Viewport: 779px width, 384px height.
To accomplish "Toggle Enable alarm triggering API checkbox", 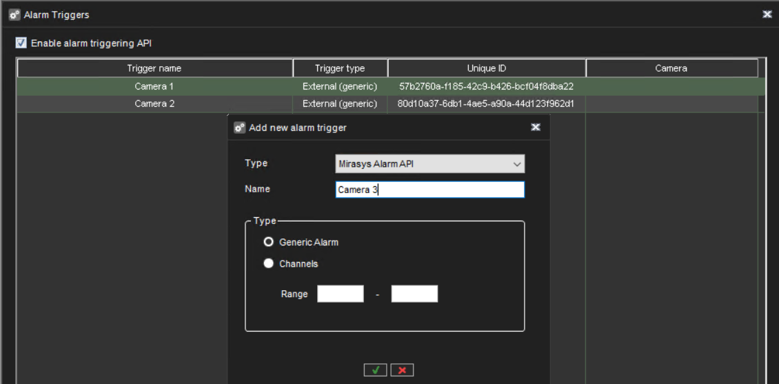I will tap(21, 43).
